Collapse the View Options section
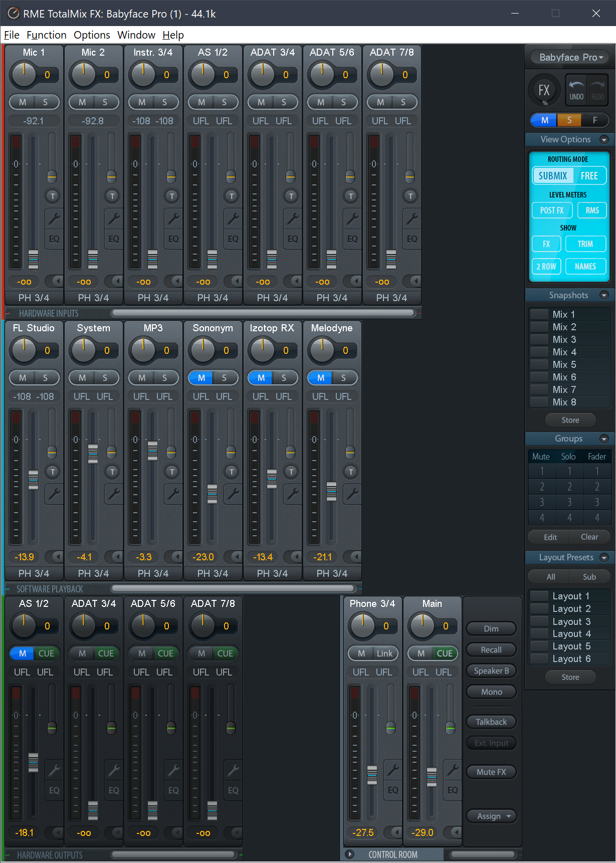This screenshot has width=616, height=863. pos(604,140)
